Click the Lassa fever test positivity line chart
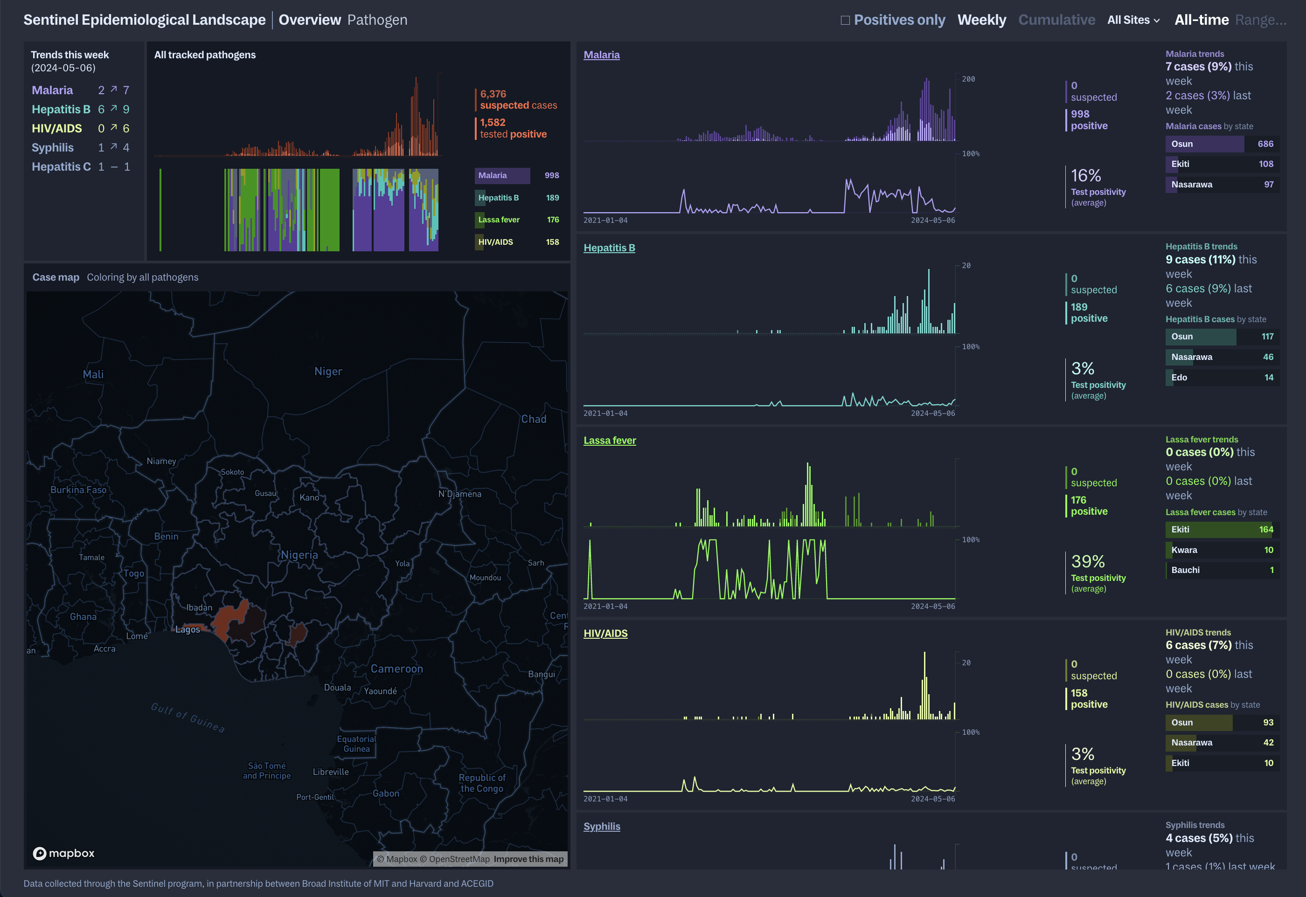 point(770,569)
